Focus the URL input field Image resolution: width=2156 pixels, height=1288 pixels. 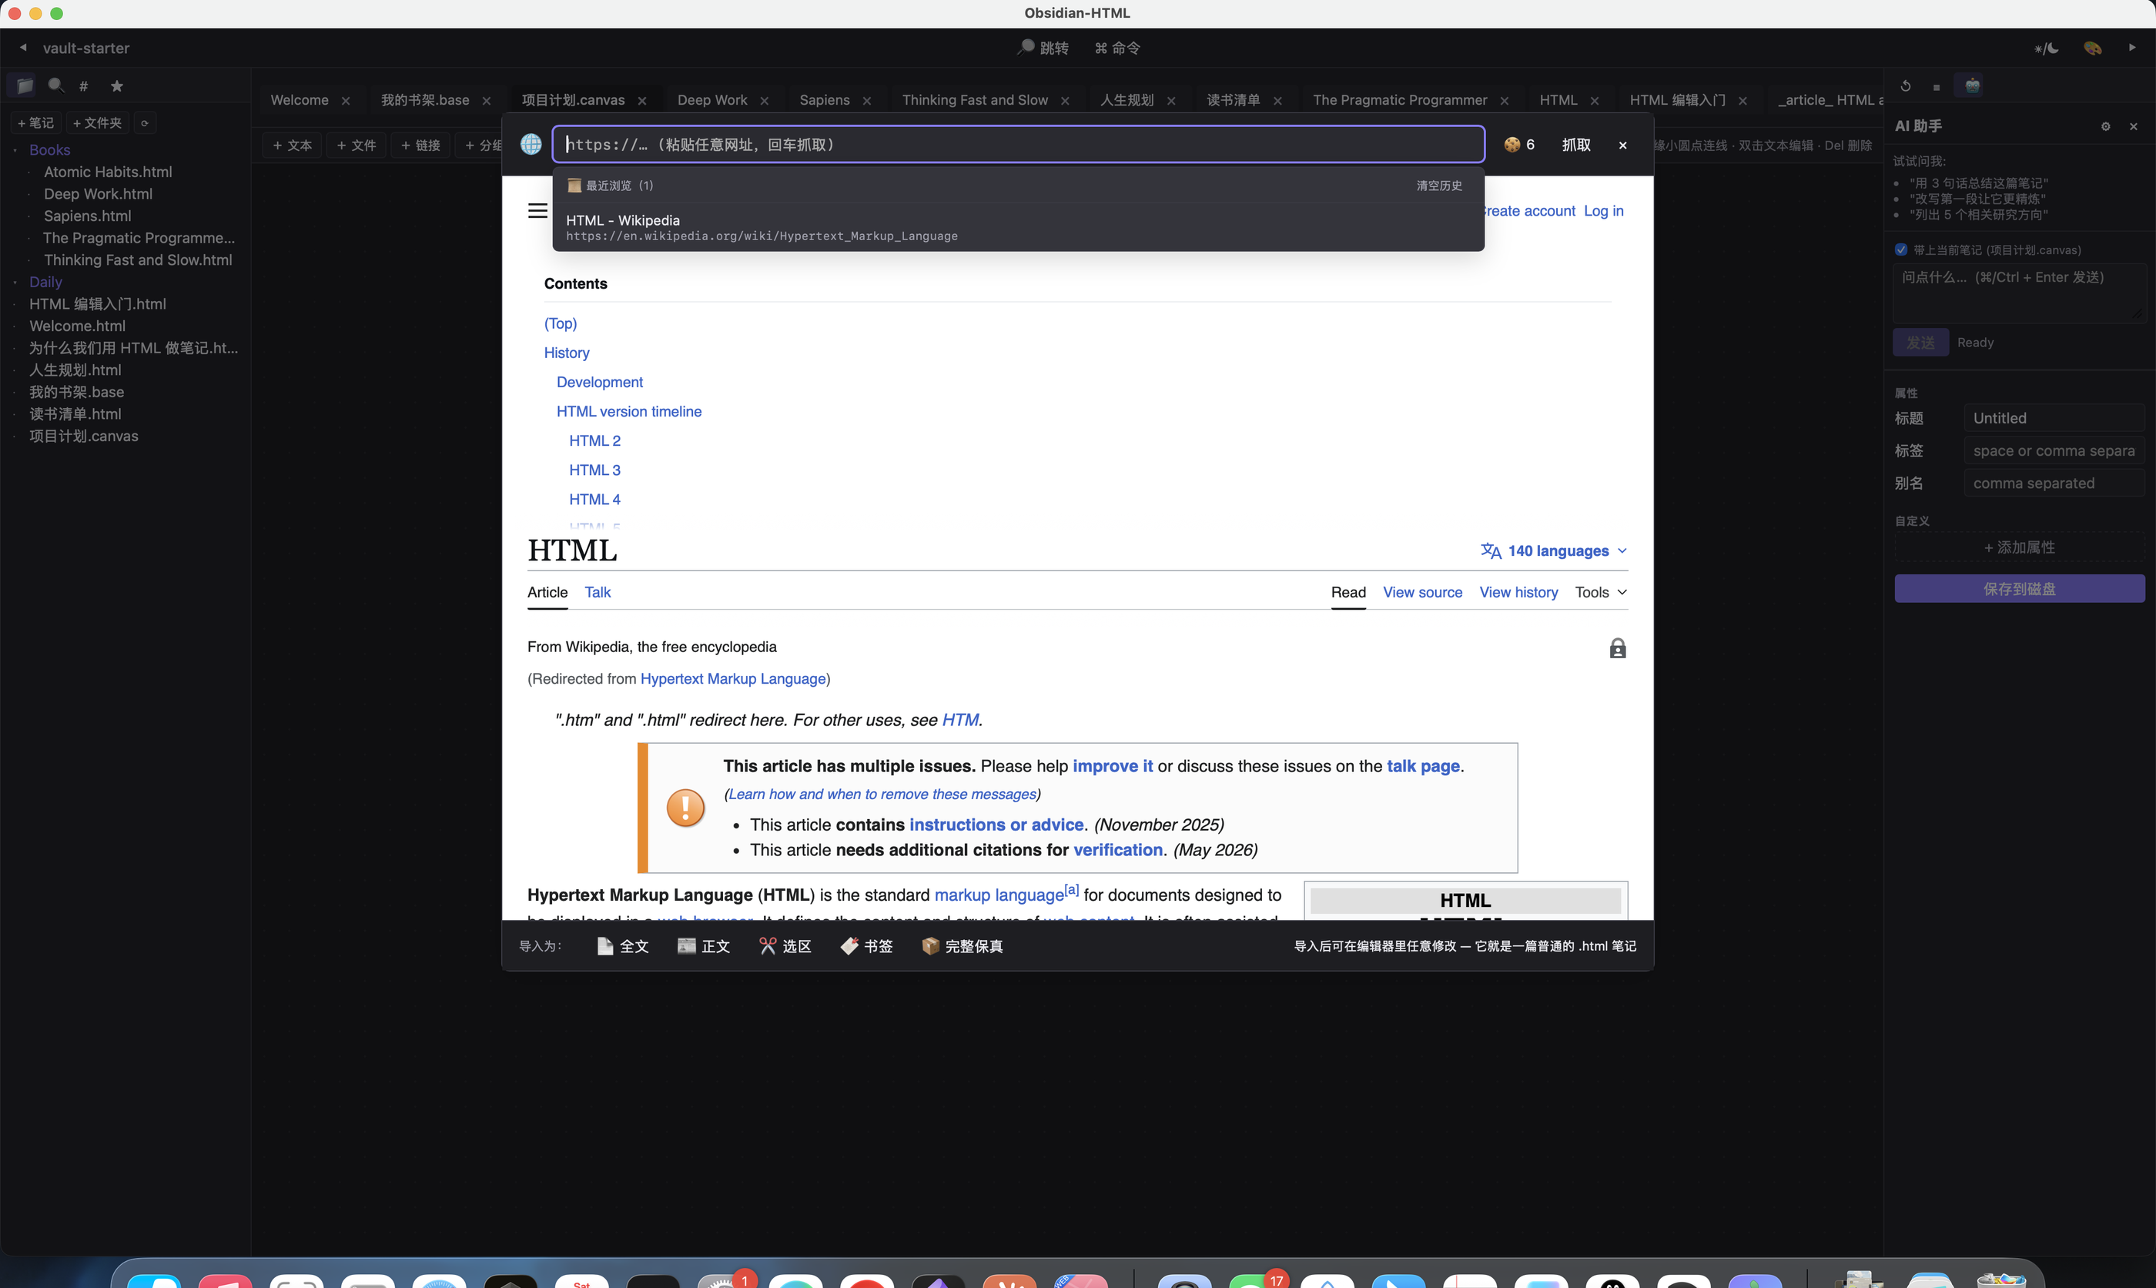tap(1018, 144)
